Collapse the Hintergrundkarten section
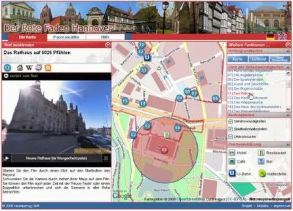 [288, 51]
